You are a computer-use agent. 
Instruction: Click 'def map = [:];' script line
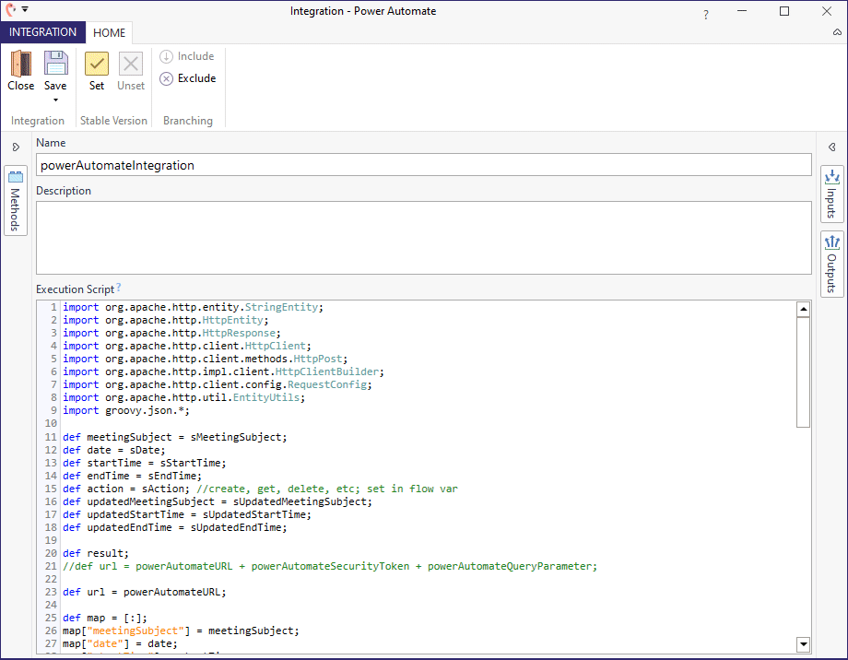tap(105, 618)
